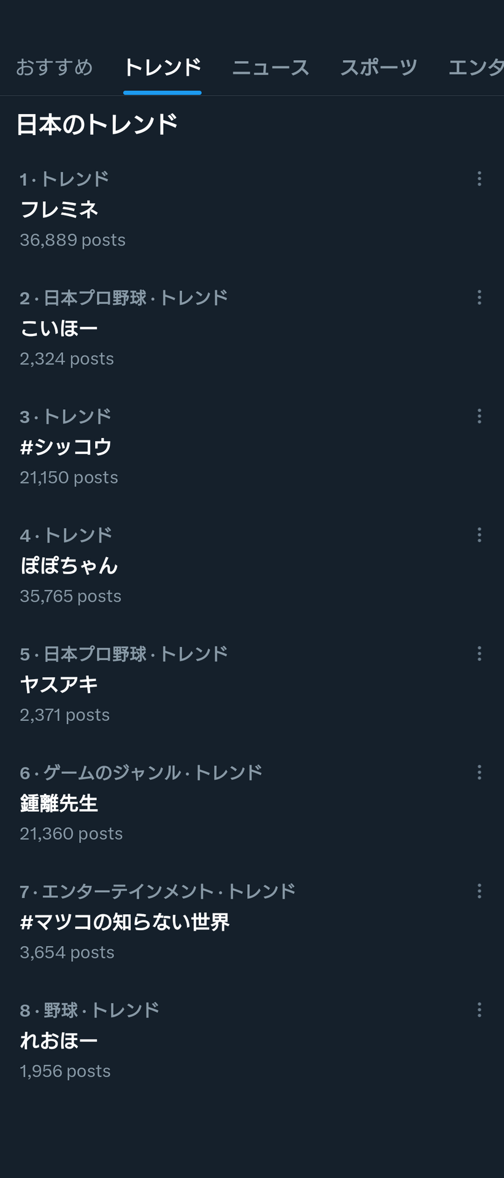This screenshot has height=1178, width=504.
Task: Open more options for 鍾離先生 trend
Action: 479,772
